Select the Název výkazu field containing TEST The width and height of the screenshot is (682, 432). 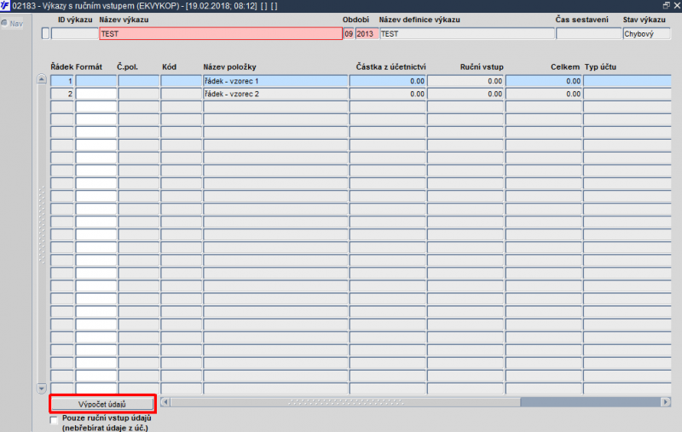coord(221,33)
